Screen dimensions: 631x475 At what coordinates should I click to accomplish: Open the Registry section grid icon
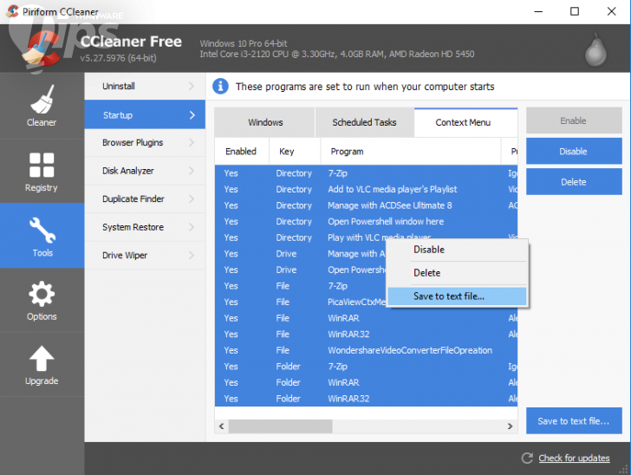tap(42, 165)
